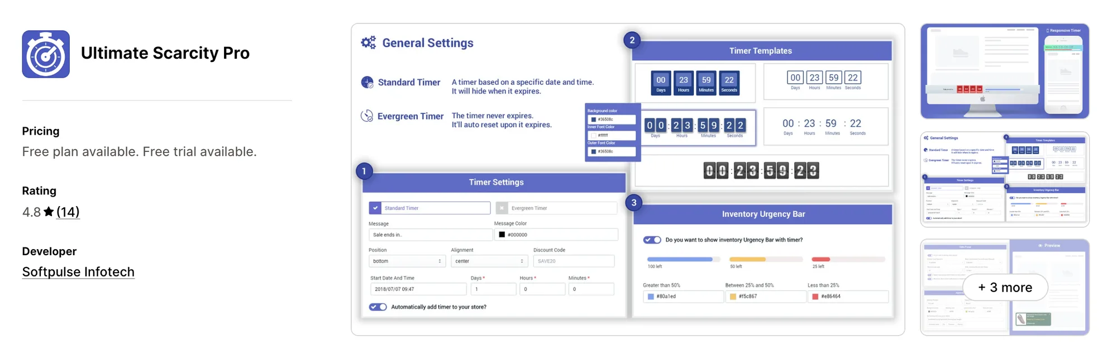Check the Standard Timer checkbox
The height and width of the screenshot is (358, 1117).
coord(375,208)
